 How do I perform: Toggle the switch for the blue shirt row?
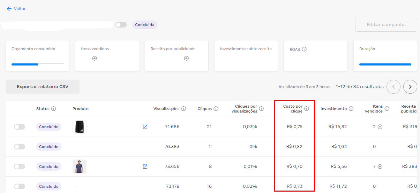pos(20,167)
